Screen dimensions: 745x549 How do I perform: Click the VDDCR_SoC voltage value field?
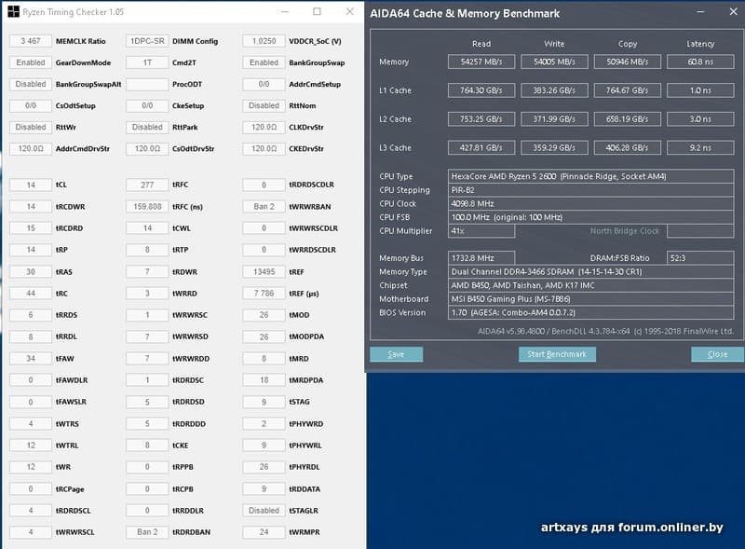pos(264,41)
